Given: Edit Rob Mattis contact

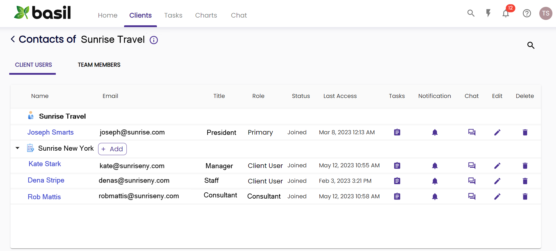Looking at the screenshot, I should tap(497, 197).
